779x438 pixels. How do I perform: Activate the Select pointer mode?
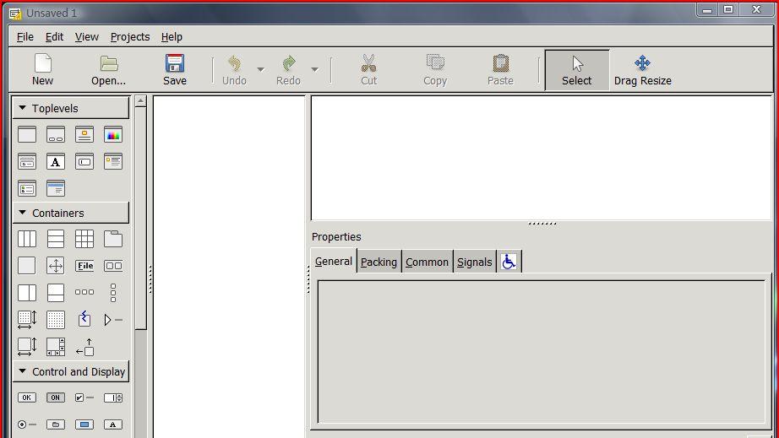tap(577, 70)
